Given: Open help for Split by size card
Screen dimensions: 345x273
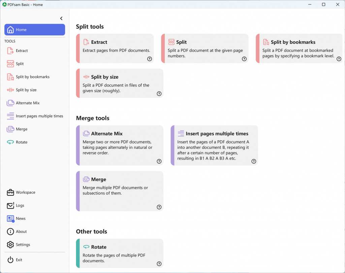Looking at the screenshot, I should (x=159, y=94).
